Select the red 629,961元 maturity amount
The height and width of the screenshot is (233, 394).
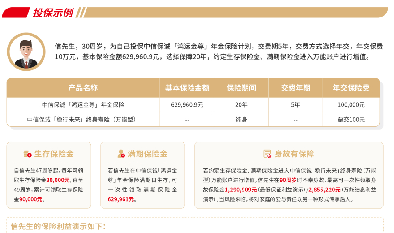pyautogui.click(x=121, y=199)
